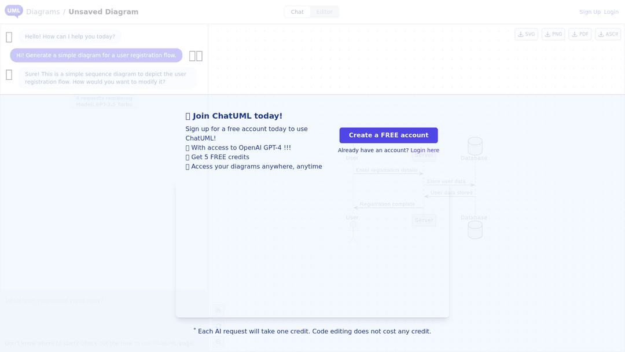This screenshot has width=625, height=352.
Task: Edit your registration flow message
Action: pos(192,55)
